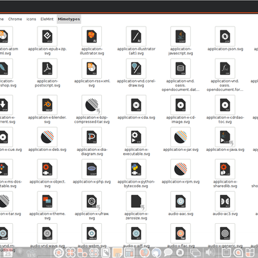
Task: Select application-x-object.svg file
Action: point(47,169)
